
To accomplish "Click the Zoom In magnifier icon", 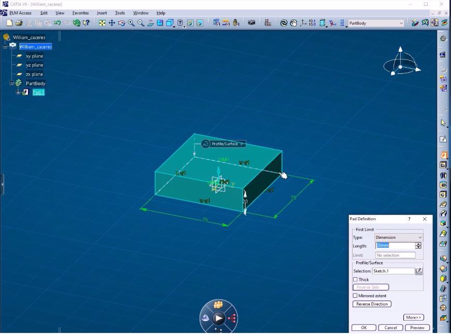I will coord(132,23).
